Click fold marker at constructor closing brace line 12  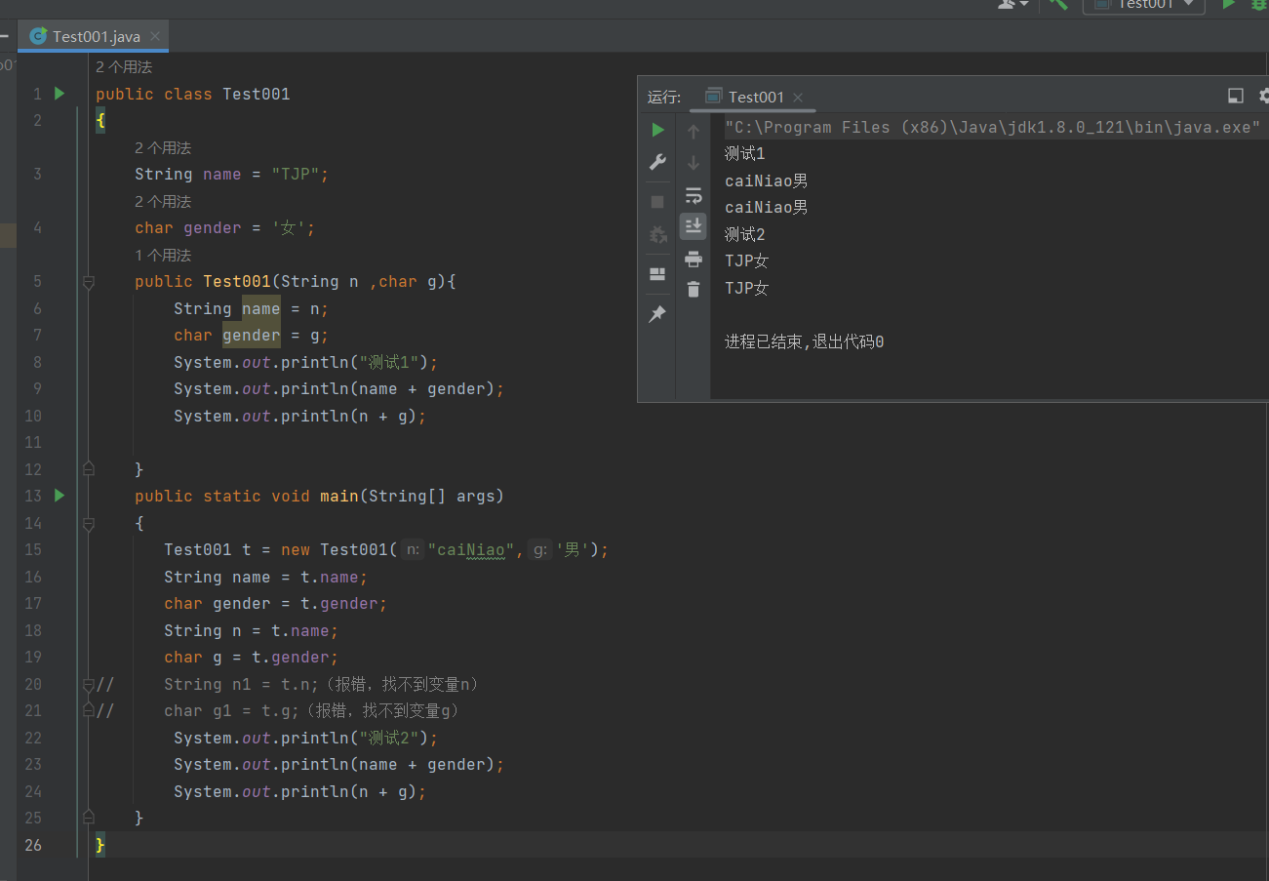(89, 469)
